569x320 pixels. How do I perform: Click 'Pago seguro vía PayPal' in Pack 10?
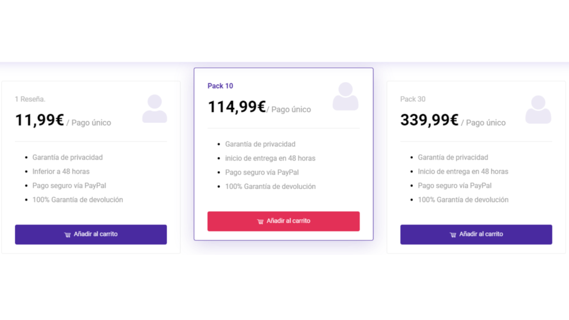tap(262, 172)
